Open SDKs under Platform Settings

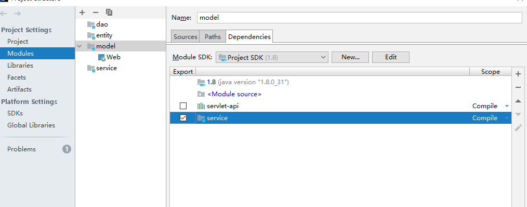click(x=15, y=113)
